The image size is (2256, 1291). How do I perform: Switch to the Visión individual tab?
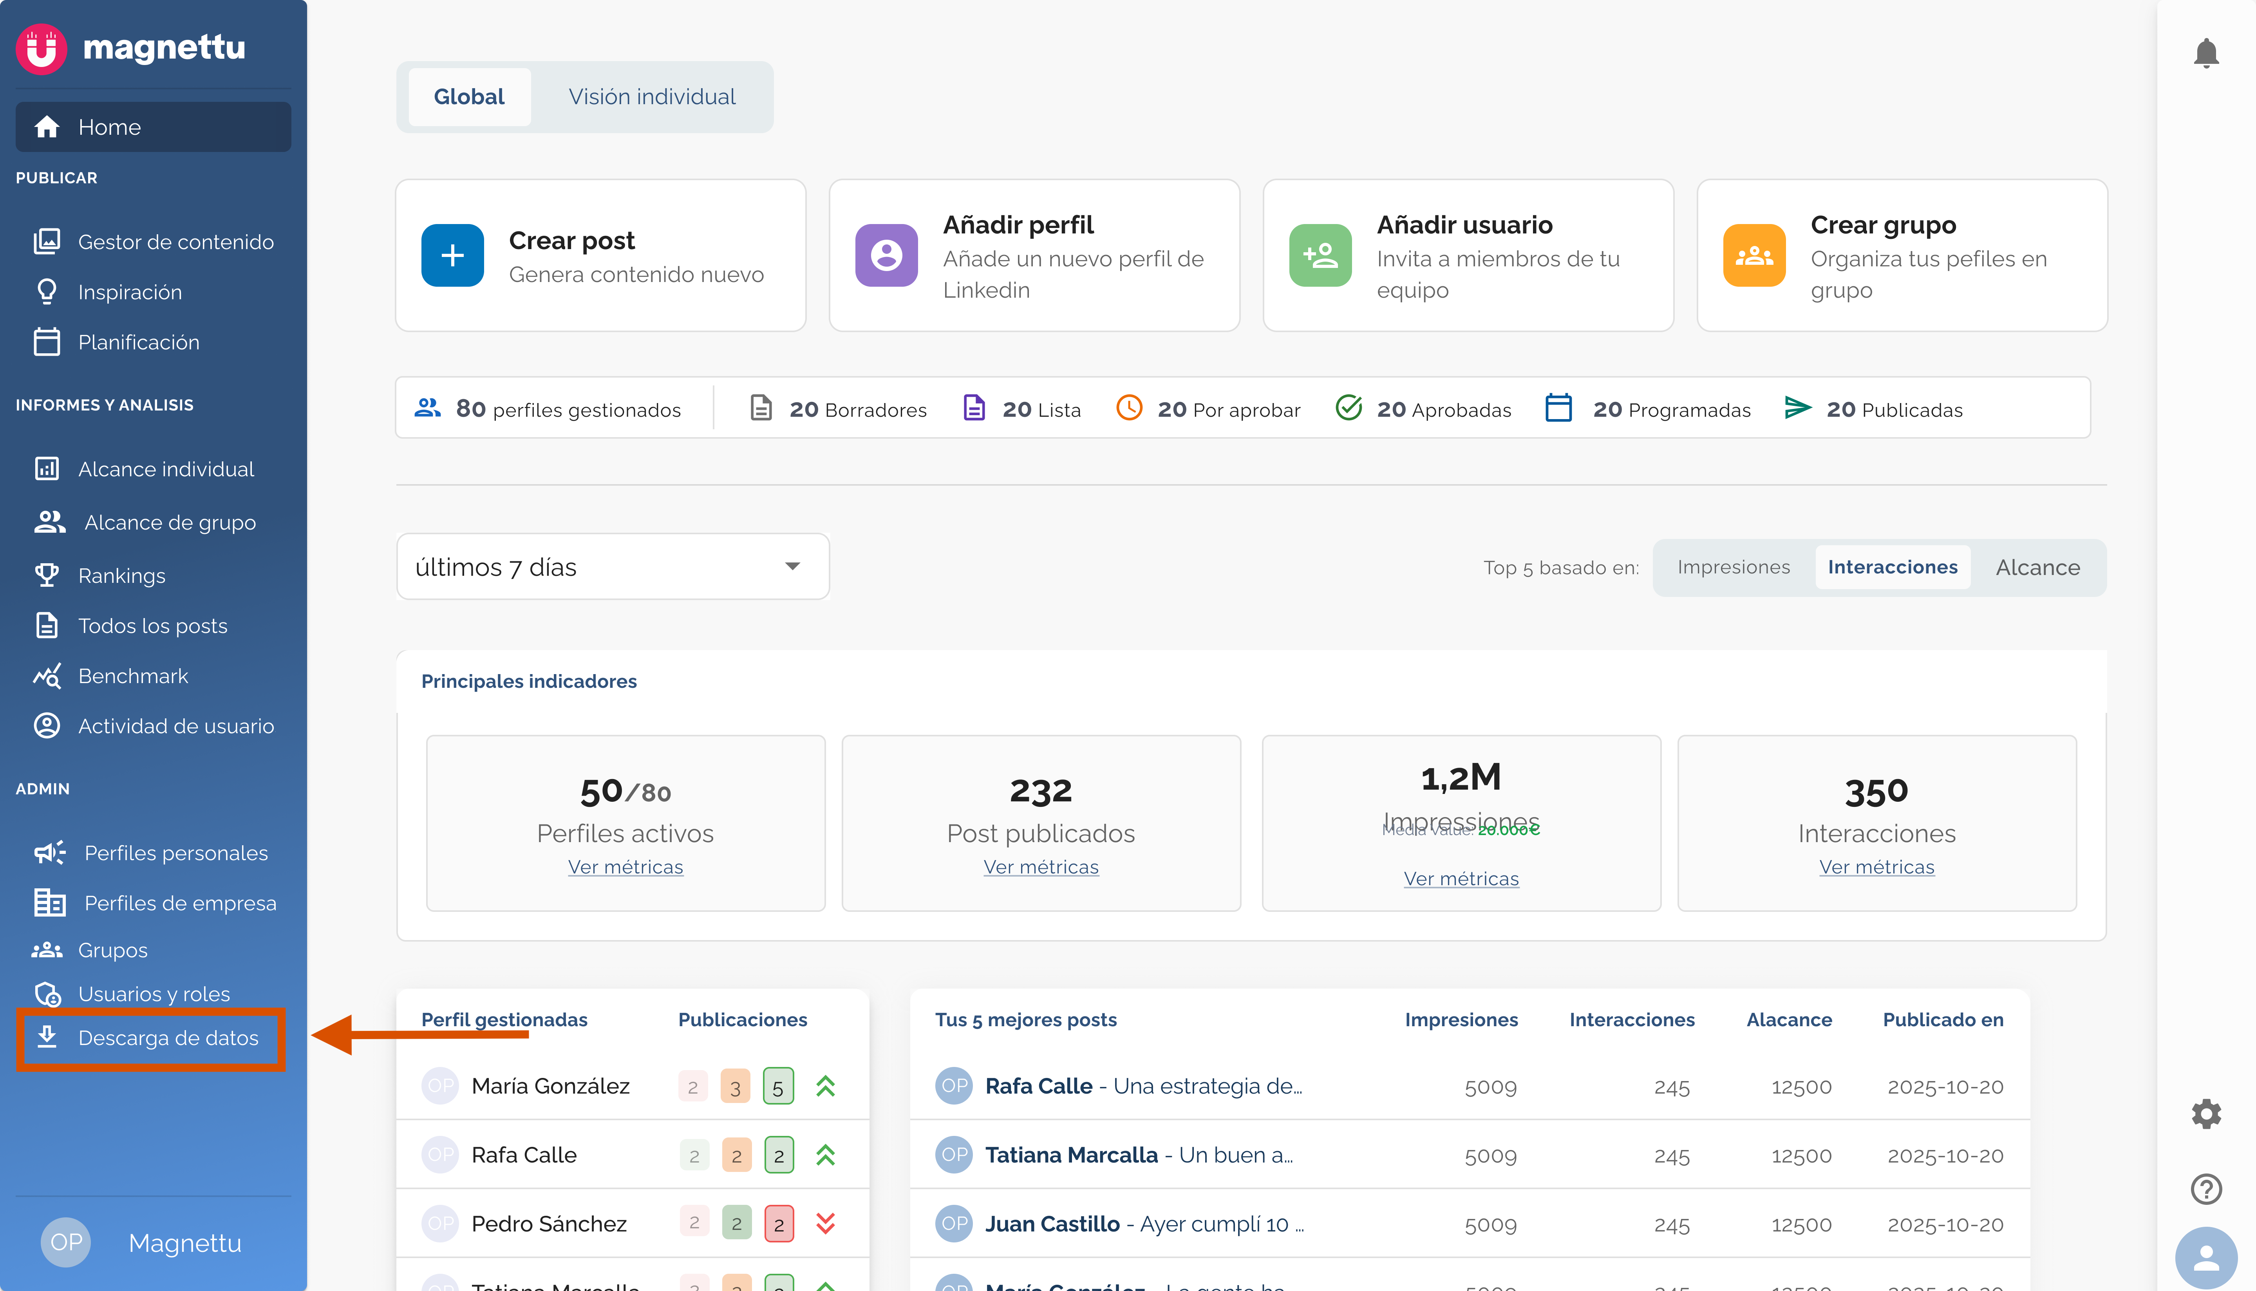click(x=651, y=97)
